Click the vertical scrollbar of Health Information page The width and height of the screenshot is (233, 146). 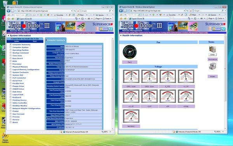point(225,82)
